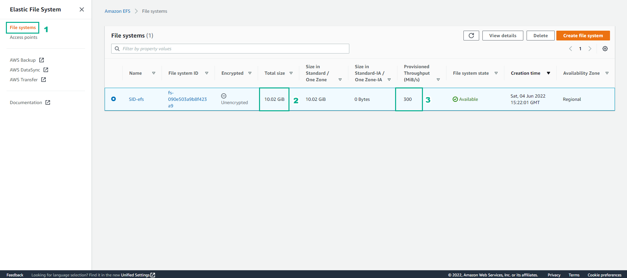Open AWS DataSync sidebar link

pyautogui.click(x=25, y=70)
